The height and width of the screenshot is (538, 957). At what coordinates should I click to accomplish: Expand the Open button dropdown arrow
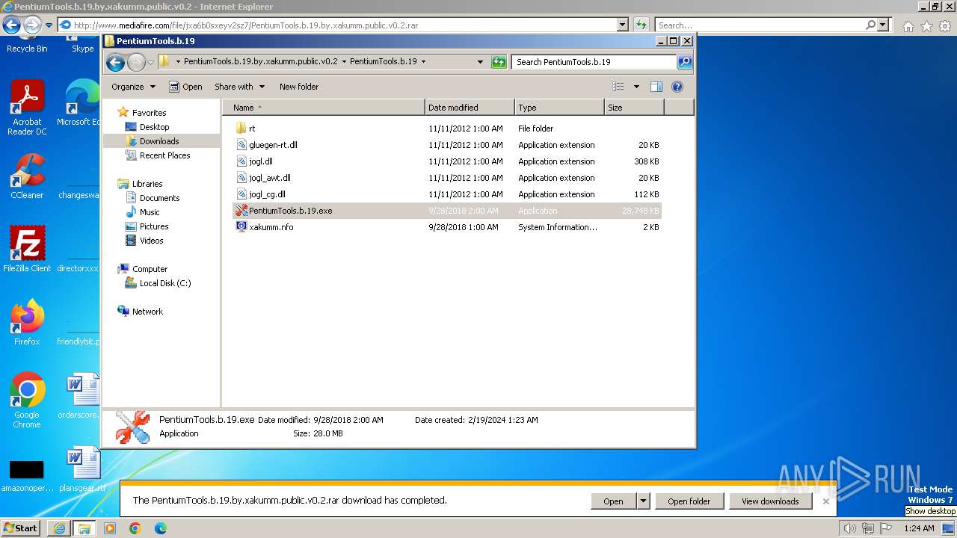(x=643, y=501)
